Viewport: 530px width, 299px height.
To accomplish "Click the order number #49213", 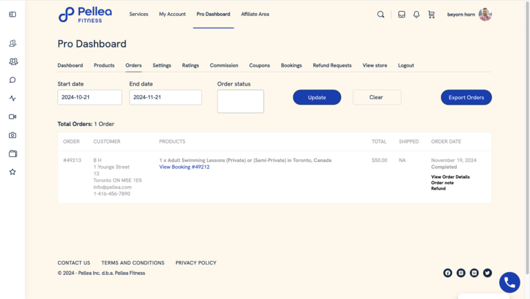I will (72, 161).
